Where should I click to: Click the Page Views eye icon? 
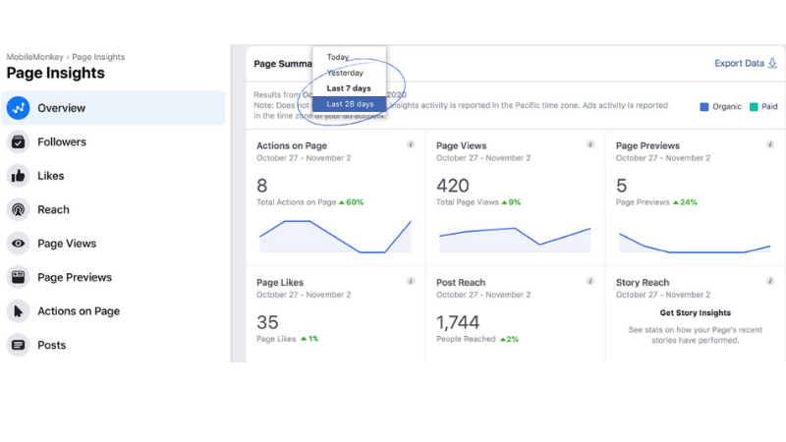click(18, 244)
